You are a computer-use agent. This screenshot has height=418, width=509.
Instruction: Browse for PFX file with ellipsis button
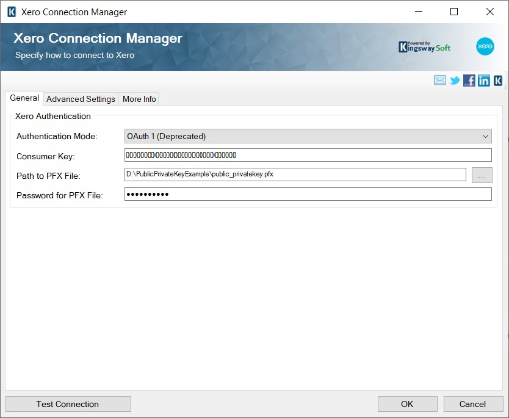point(482,175)
